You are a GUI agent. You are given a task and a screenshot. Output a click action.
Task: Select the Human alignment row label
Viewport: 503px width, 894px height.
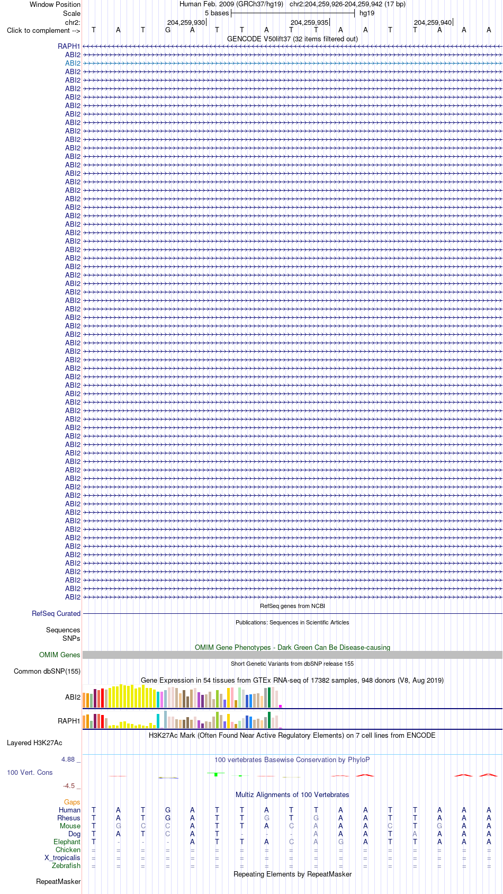coord(70,810)
